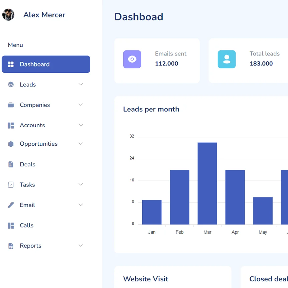The height and width of the screenshot is (288, 288).
Task: Open the Reports page from sidebar
Action: coord(31,246)
